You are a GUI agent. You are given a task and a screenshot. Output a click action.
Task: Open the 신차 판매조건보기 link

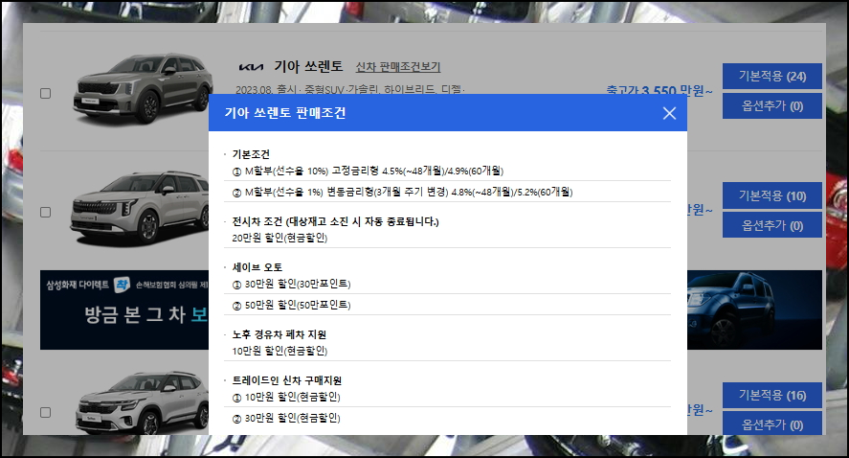398,67
